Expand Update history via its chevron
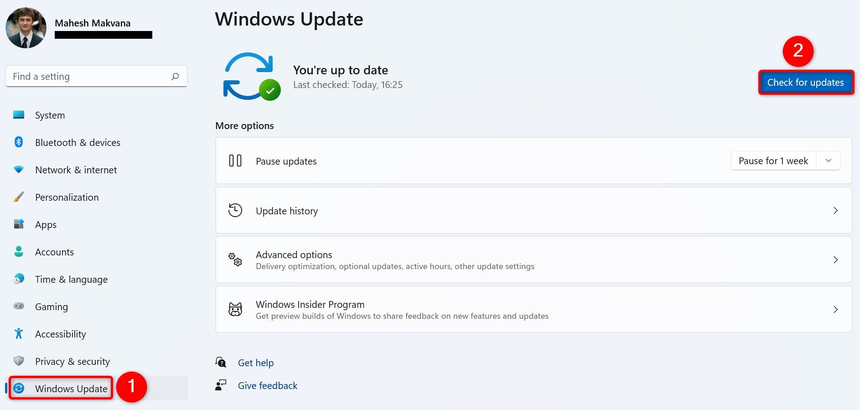Screen dimensions: 860x410 (835, 210)
